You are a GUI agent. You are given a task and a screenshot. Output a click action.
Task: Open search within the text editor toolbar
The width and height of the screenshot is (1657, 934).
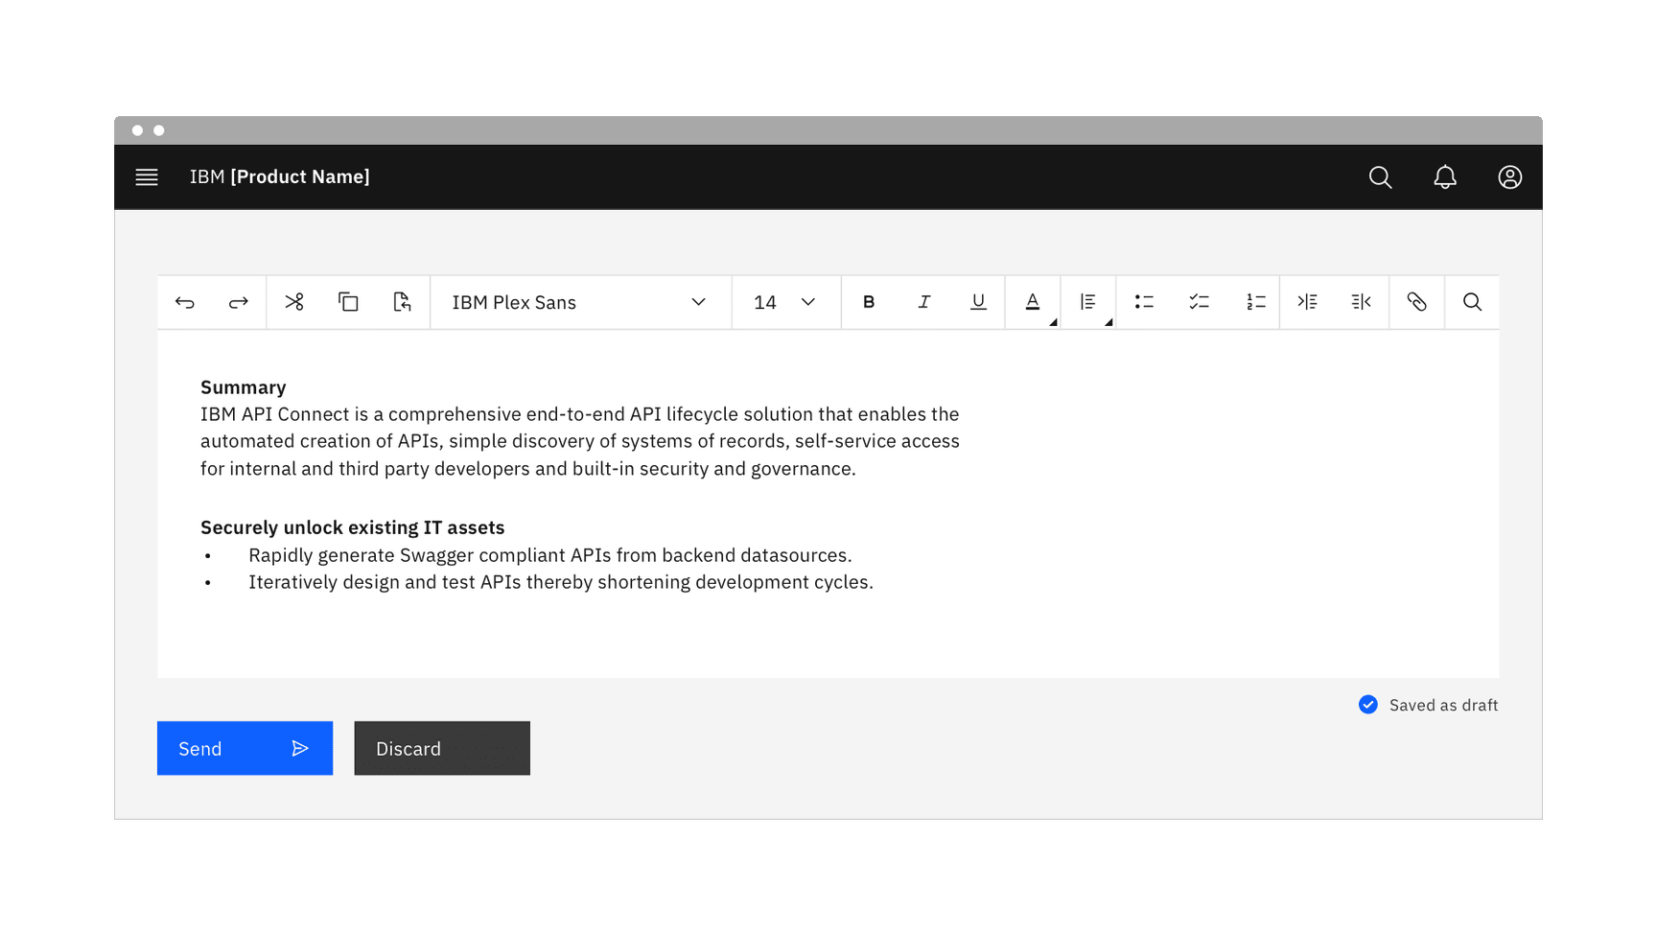click(1472, 302)
